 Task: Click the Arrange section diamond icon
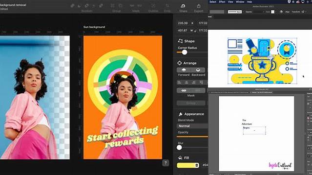[180, 63]
